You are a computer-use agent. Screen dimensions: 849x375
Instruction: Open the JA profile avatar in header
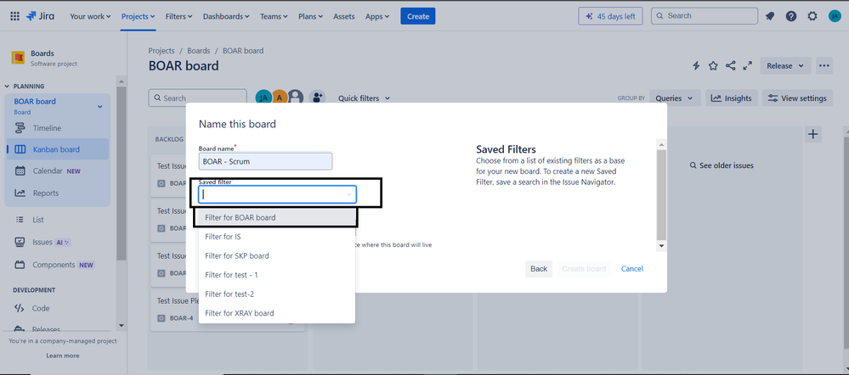point(835,16)
